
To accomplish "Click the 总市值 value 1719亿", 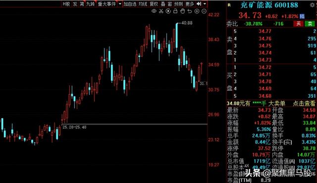I will [x=262, y=161].
